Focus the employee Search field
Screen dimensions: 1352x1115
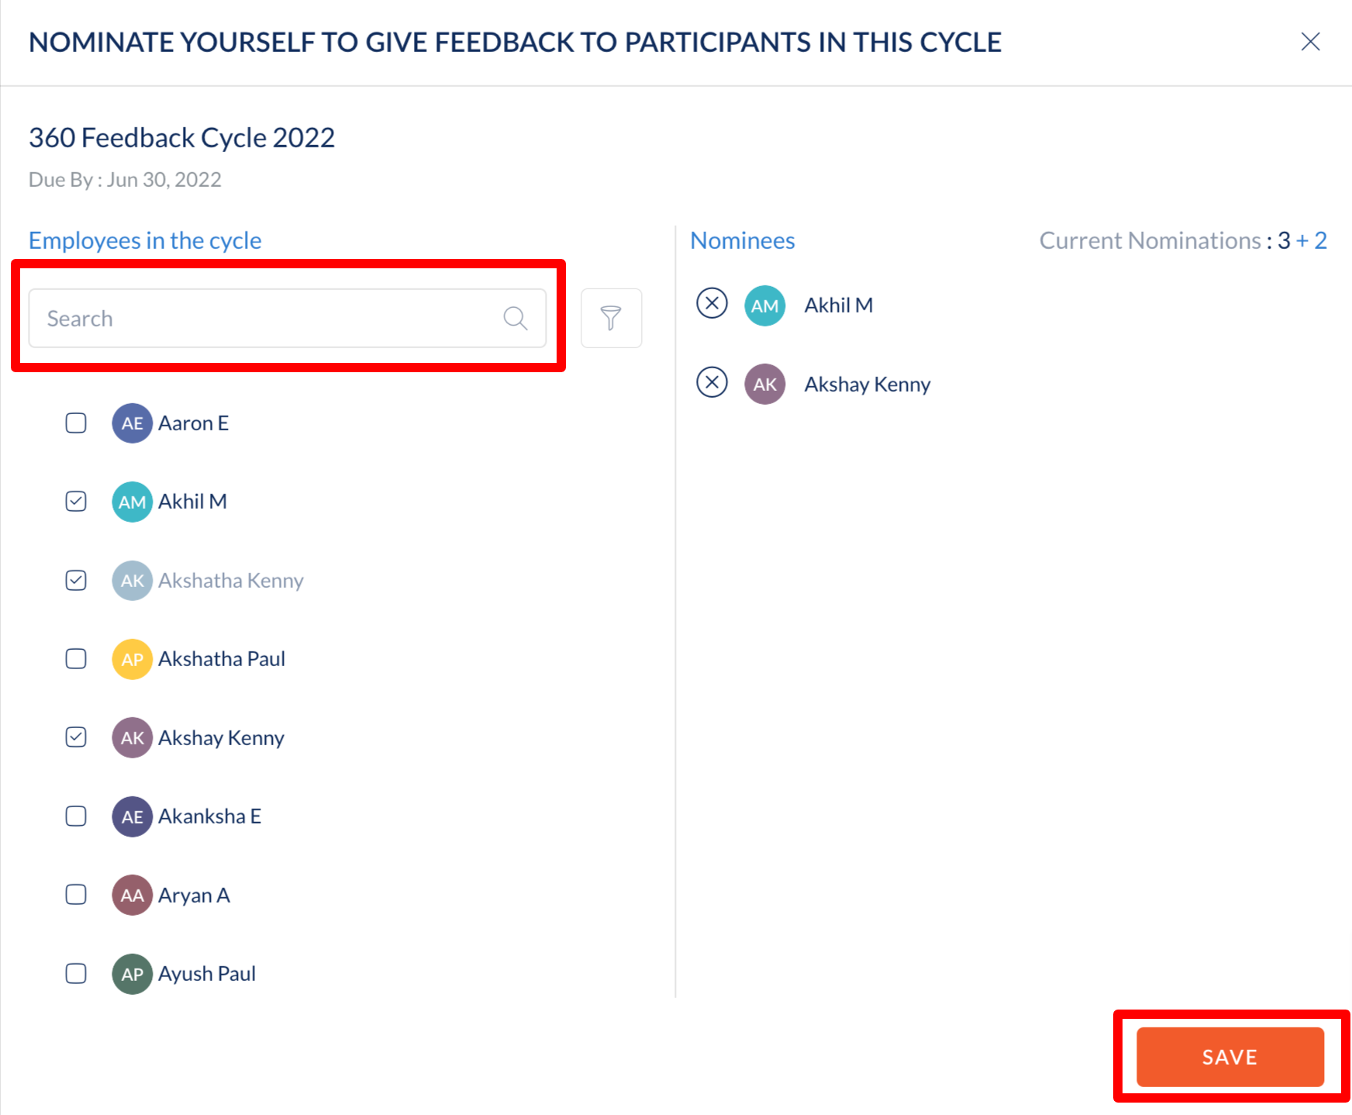point(288,318)
